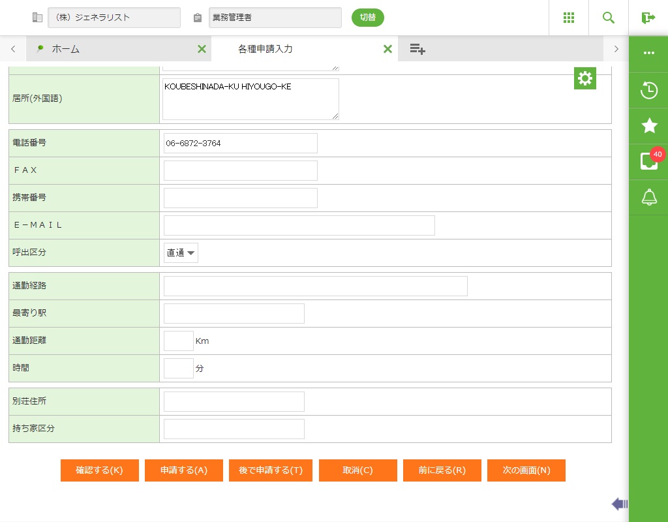Open inbox icon with 40 badge

click(x=648, y=161)
